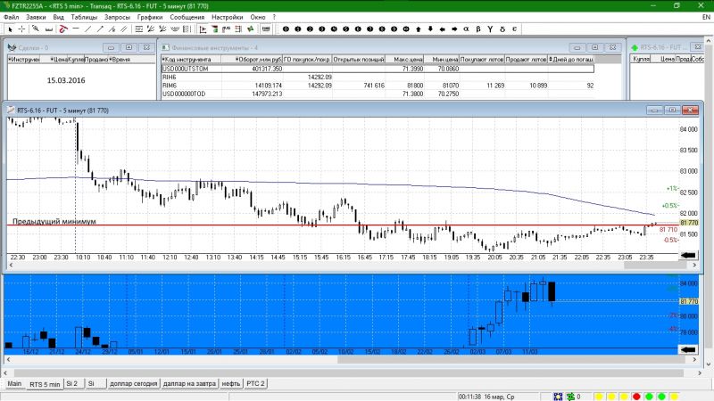Open the Графики menu
The image size is (714, 401).
click(x=150, y=17)
